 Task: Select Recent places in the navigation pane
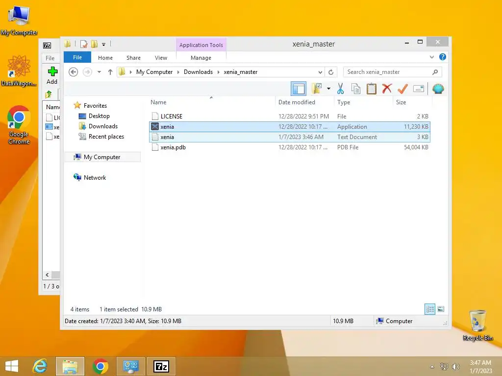pyautogui.click(x=106, y=137)
